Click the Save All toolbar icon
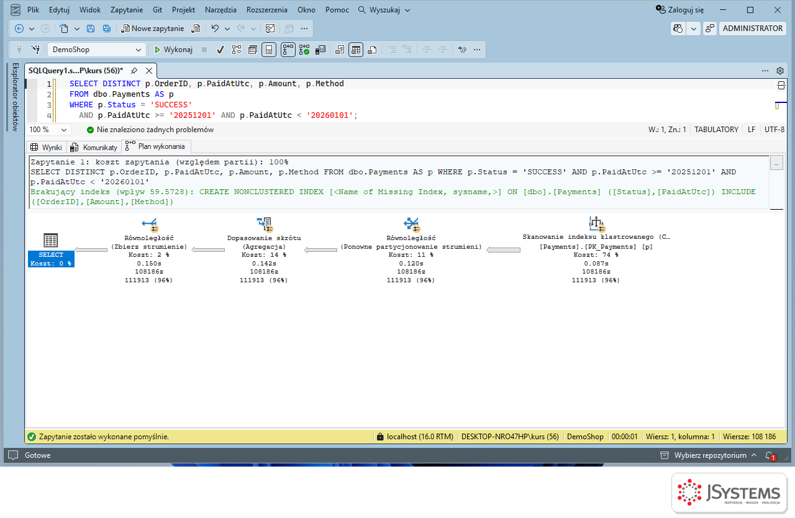Viewport: 795px width, 518px height. click(106, 29)
